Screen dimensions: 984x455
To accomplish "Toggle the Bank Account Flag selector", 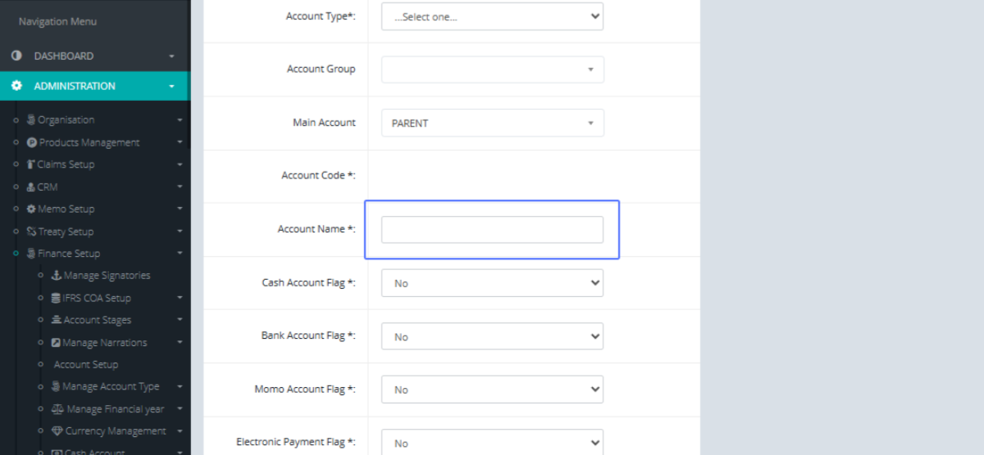I will click(492, 336).
